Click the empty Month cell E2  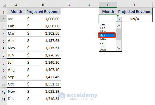[x=108, y=19]
